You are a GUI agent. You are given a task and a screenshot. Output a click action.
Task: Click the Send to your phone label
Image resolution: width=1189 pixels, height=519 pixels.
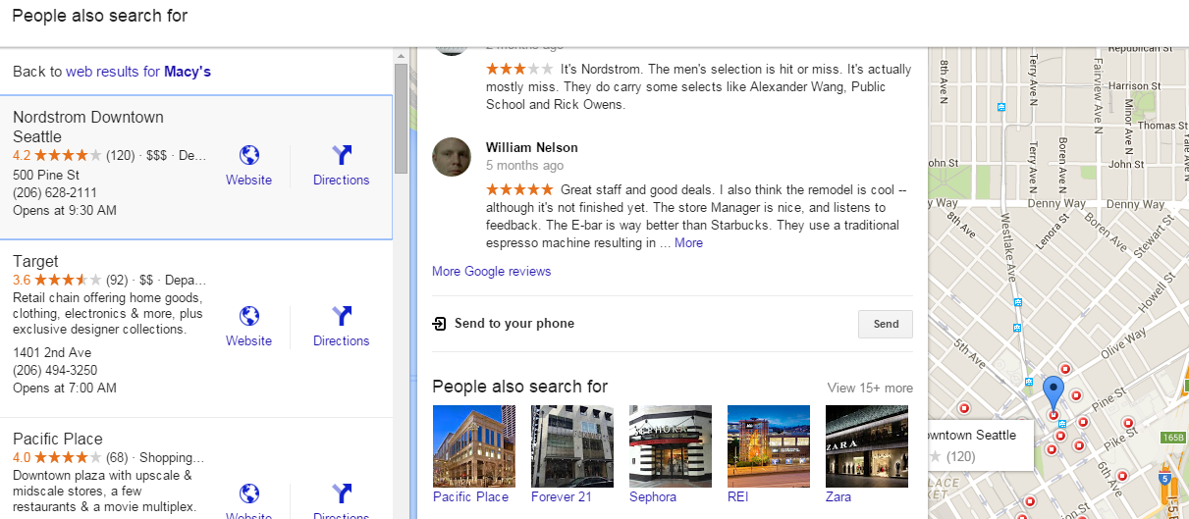click(514, 324)
